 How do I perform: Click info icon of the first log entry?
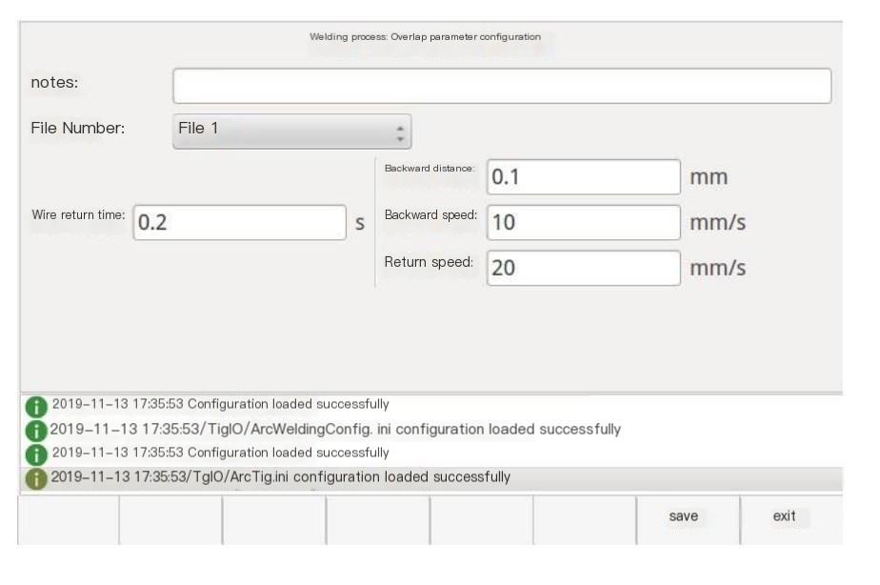click(x=36, y=406)
